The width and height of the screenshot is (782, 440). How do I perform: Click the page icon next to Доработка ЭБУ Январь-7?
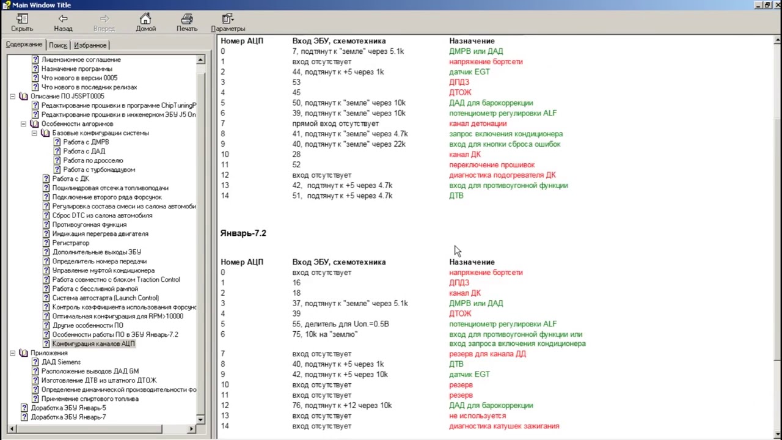coord(24,417)
